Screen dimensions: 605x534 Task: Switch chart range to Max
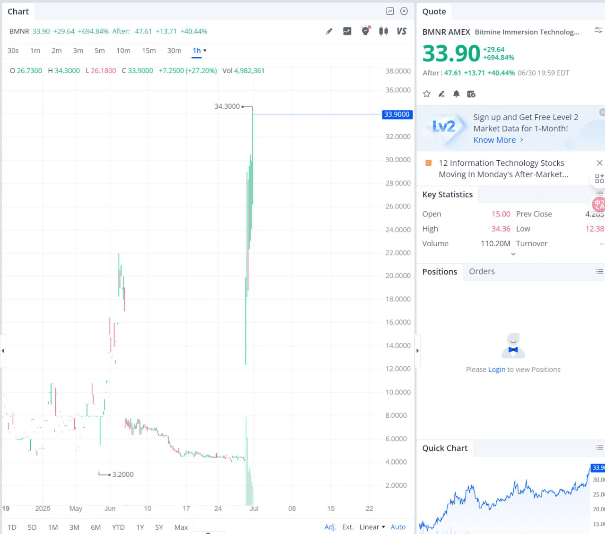[181, 527]
